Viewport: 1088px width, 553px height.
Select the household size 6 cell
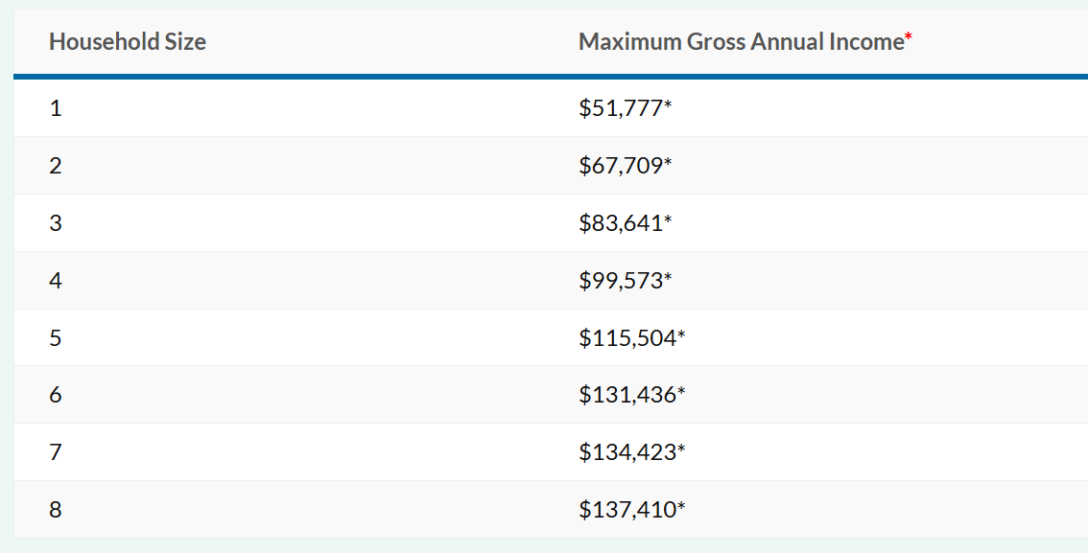point(56,395)
